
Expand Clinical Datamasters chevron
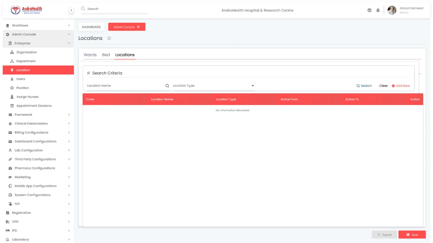[69, 124]
